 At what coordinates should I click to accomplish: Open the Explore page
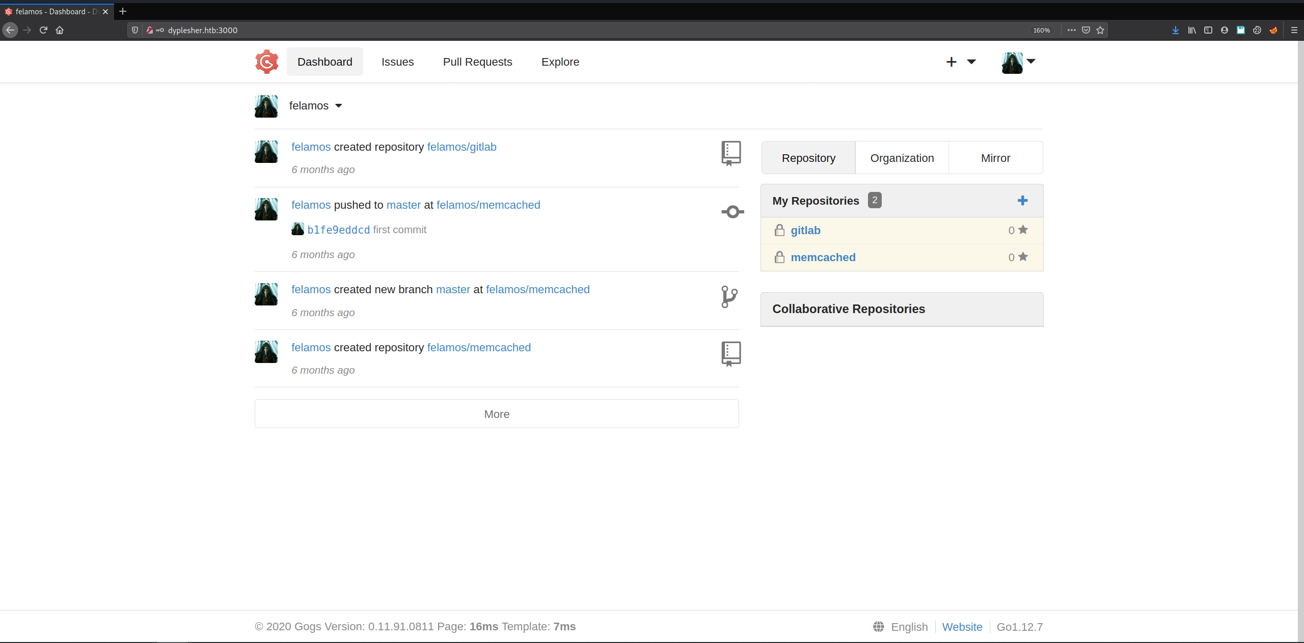[560, 62]
